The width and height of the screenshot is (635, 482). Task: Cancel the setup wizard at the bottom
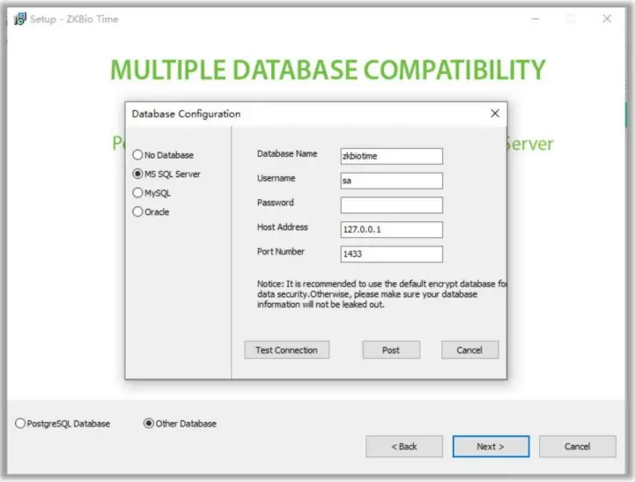pos(578,447)
